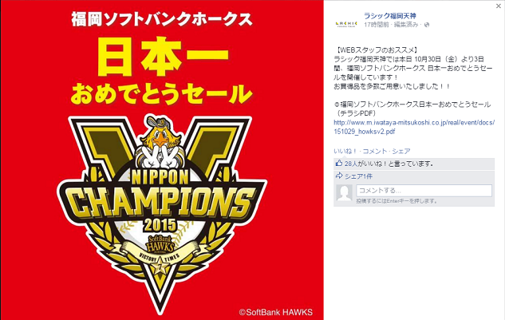Click シェア action link
505x320 pixels.
point(401,151)
